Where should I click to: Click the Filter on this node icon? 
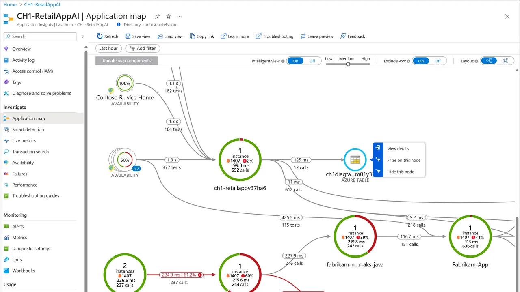click(x=378, y=160)
